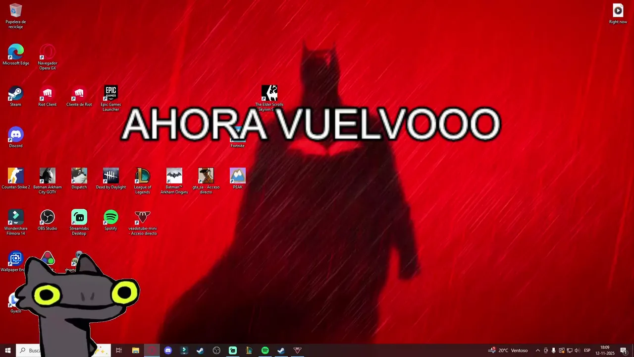Launch Epic Games Launcher from the desktop
This screenshot has width=634, height=357.
[111, 98]
